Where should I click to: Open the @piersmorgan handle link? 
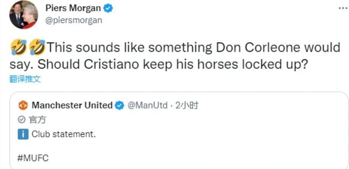click(74, 20)
